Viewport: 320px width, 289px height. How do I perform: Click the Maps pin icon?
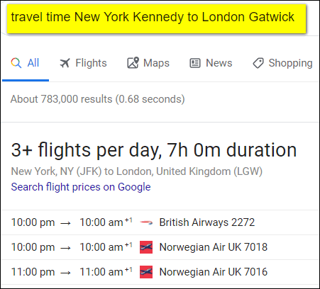133,63
